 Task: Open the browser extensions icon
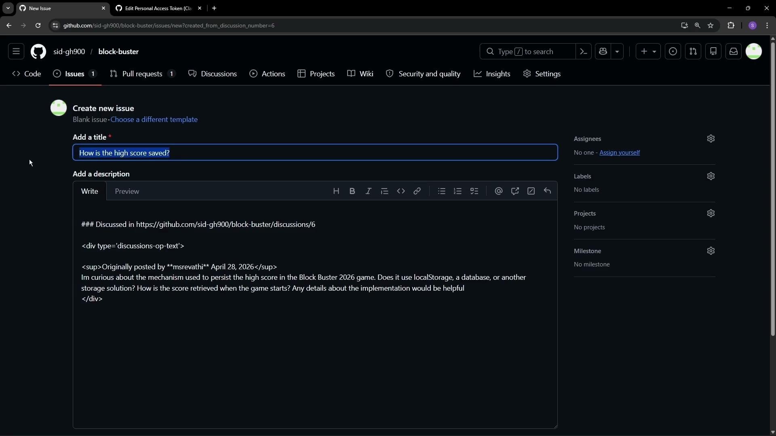pos(731,25)
